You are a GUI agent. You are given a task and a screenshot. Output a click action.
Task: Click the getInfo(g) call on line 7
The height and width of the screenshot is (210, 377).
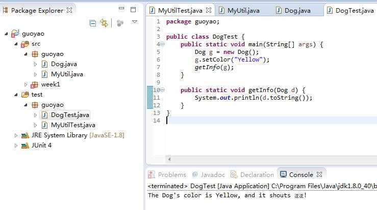[x=214, y=67]
